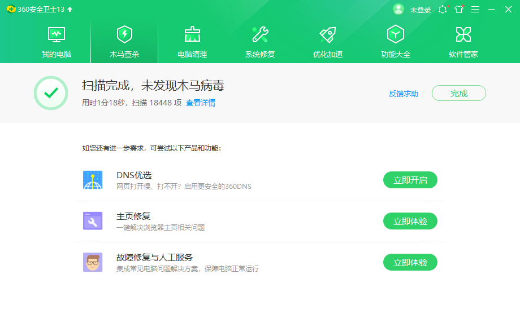Click the 故障修复与人工服务 avatar icon
This screenshot has height=327, width=520.
click(93, 262)
